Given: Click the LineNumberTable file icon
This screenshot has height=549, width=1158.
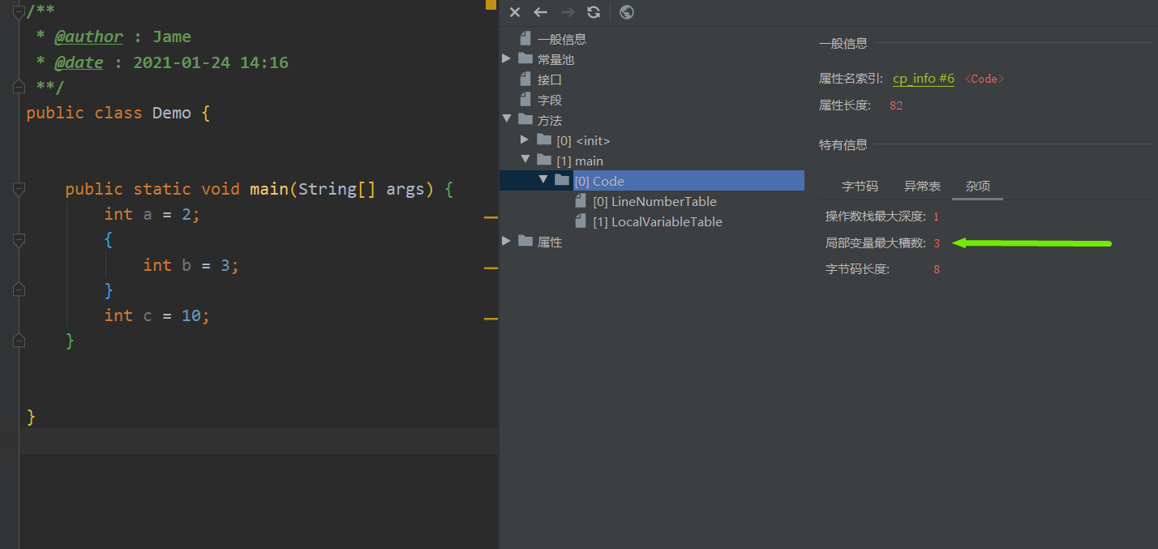Looking at the screenshot, I should 581,200.
